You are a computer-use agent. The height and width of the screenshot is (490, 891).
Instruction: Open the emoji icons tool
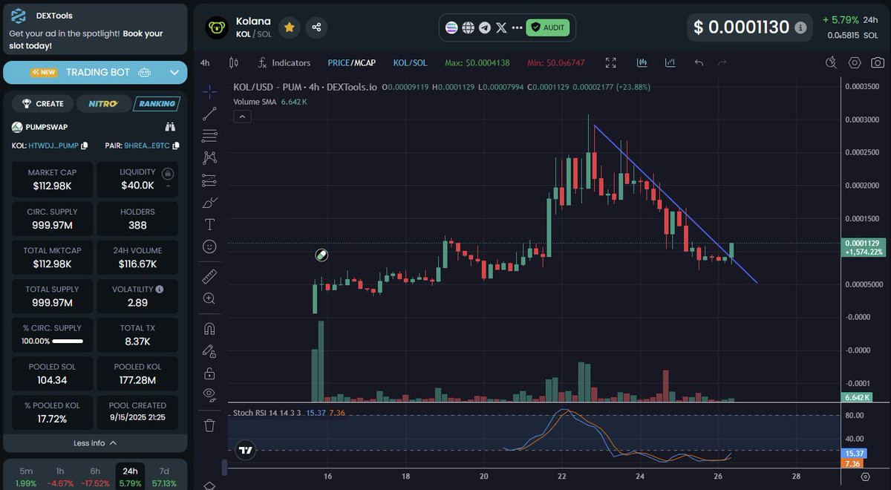click(209, 246)
